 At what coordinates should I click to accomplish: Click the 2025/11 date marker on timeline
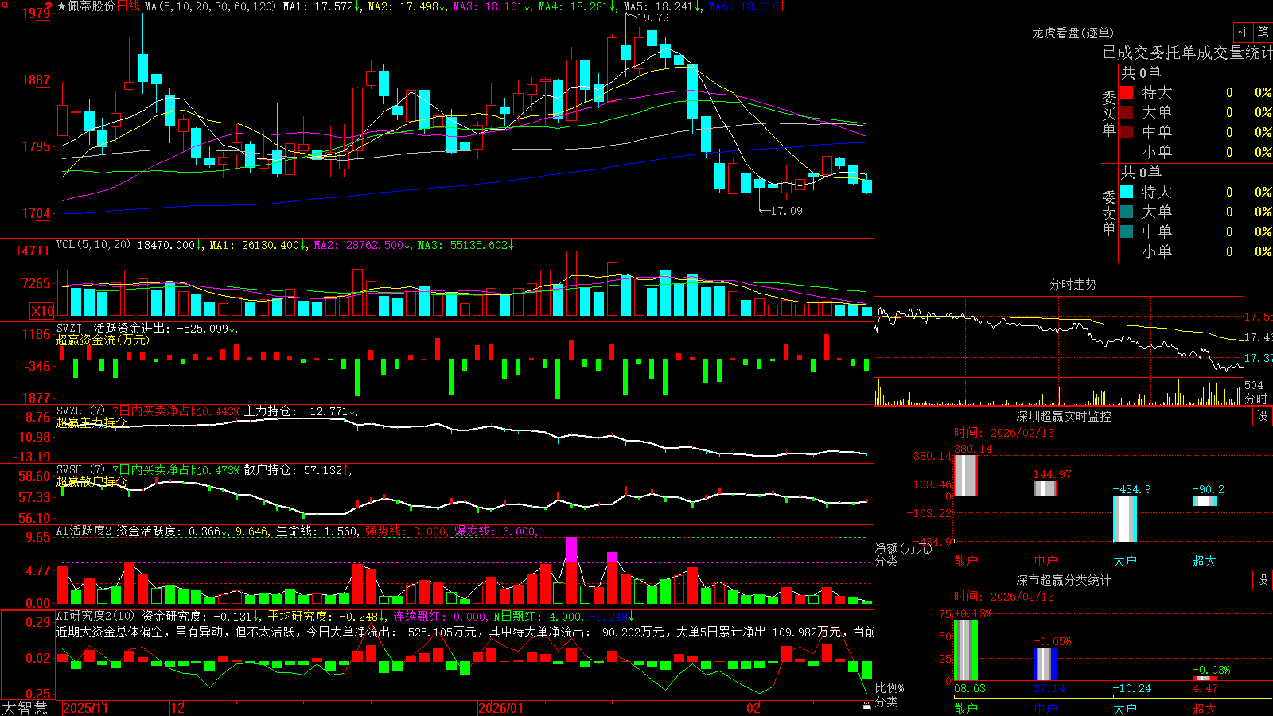86,708
